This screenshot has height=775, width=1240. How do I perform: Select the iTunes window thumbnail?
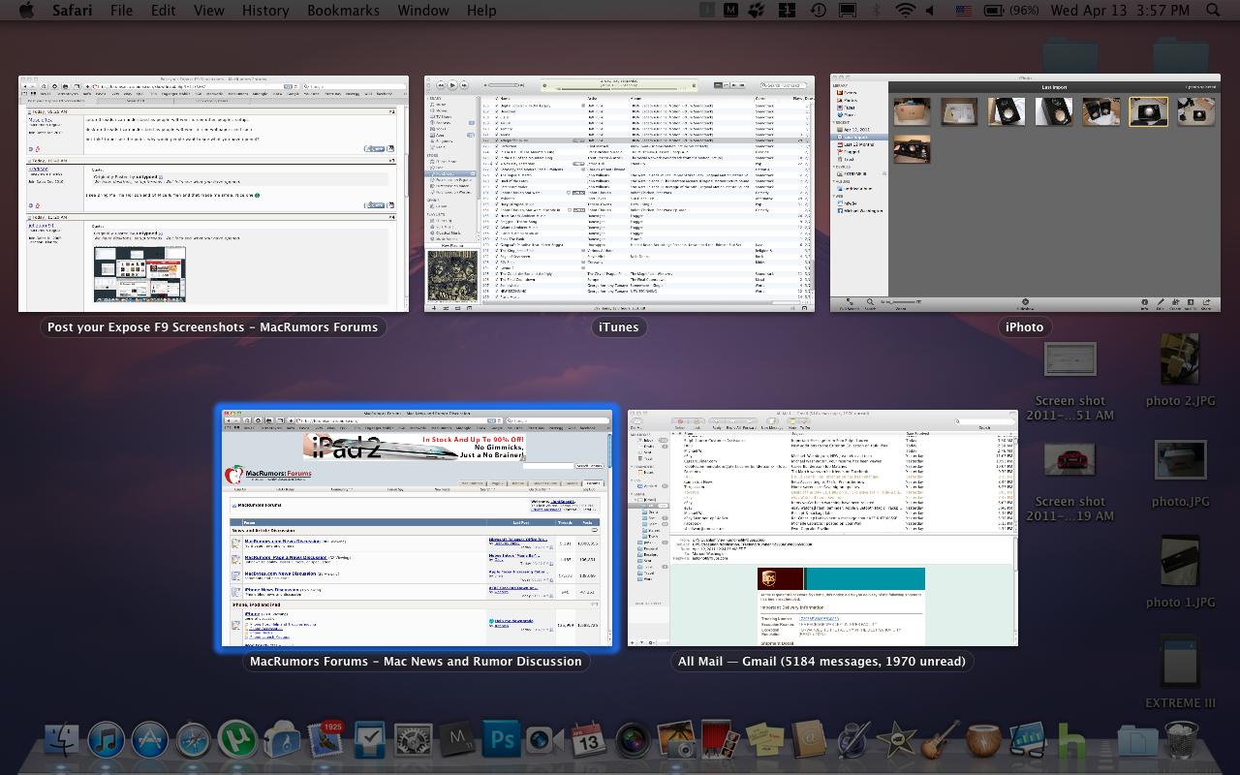(619, 194)
